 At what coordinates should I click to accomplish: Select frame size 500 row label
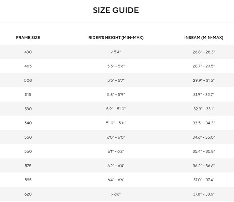[28, 80]
